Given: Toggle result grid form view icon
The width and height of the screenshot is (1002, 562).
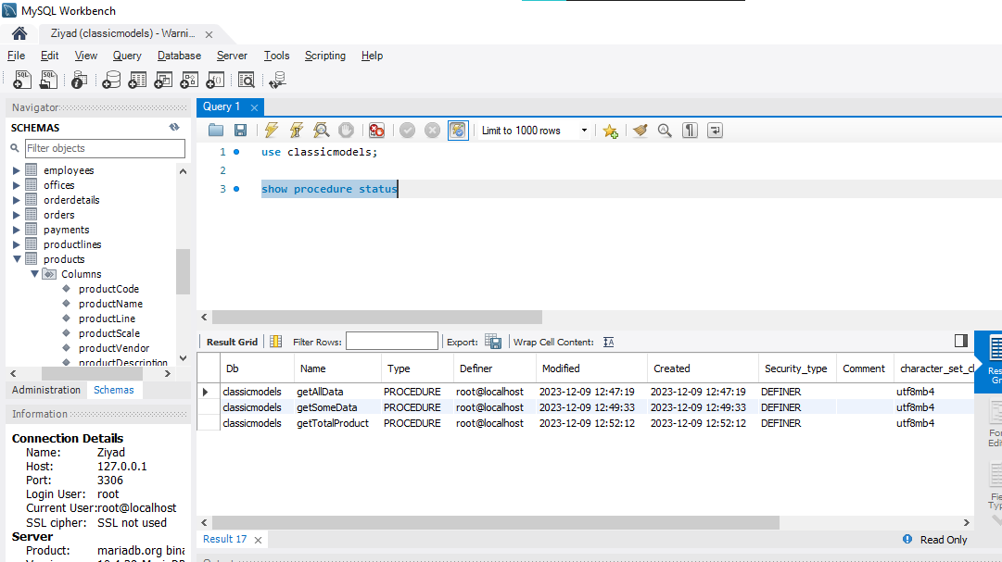Looking at the screenshot, I should coord(275,342).
